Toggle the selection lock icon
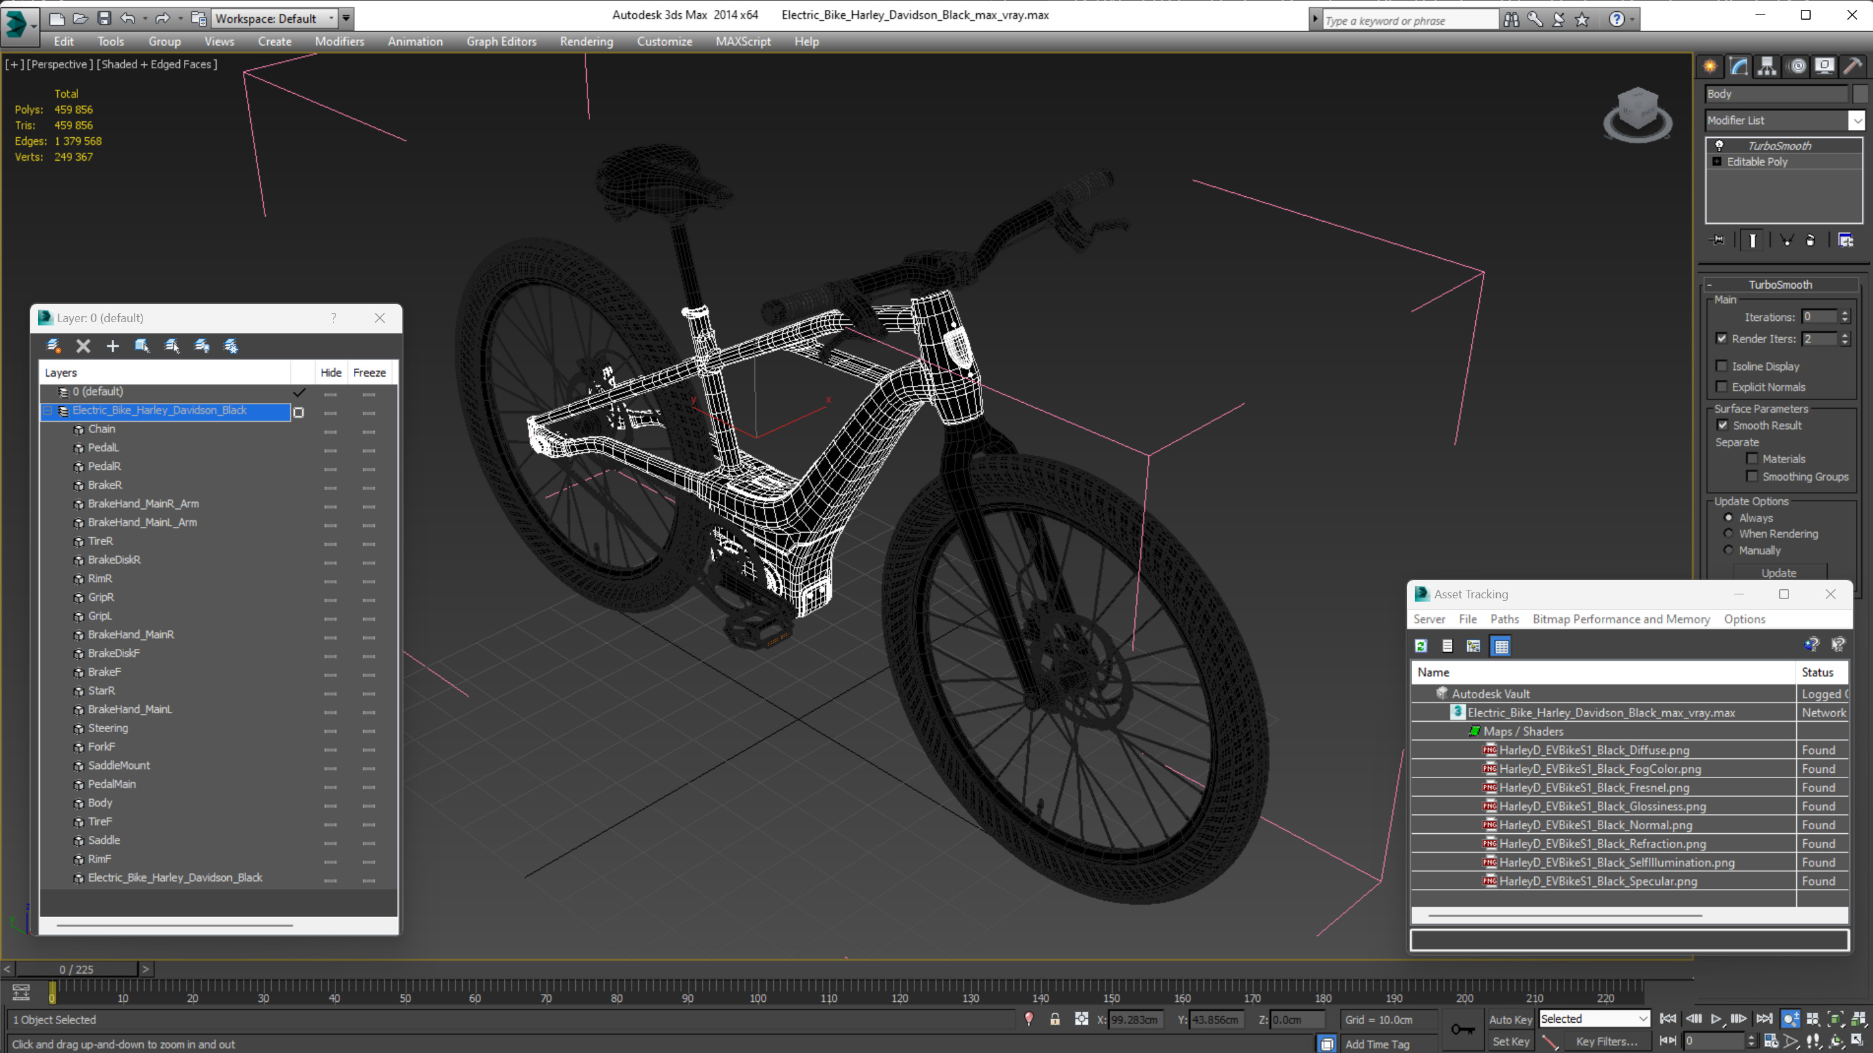1873x1053 pixels. click(1055, 1019)
